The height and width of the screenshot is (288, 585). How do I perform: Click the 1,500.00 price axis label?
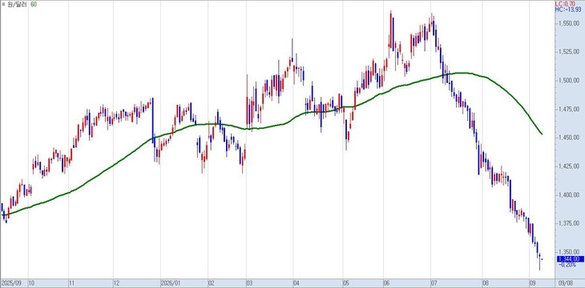click(569, 80)
